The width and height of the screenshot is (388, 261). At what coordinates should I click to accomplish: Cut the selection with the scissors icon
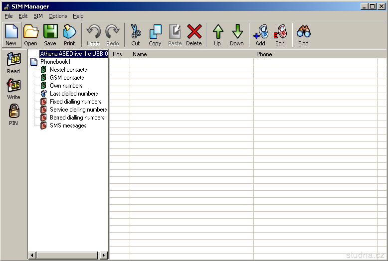coord(136,35)
